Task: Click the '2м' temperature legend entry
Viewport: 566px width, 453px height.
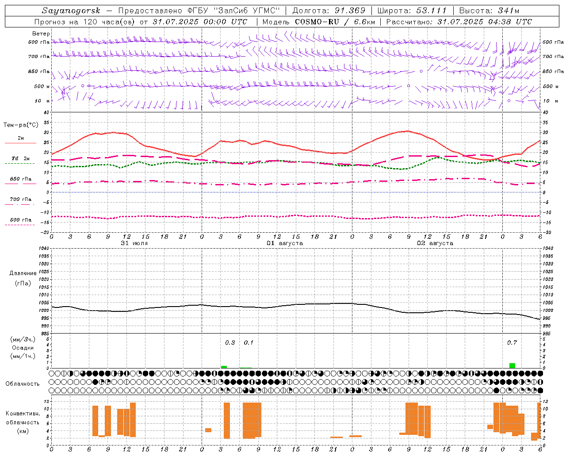Action: tap(21, 138)
